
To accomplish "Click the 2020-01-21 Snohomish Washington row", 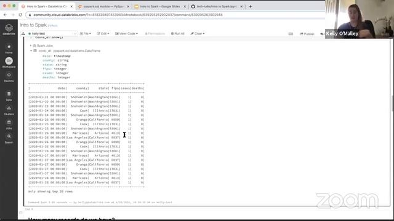I will pos(86,97).
